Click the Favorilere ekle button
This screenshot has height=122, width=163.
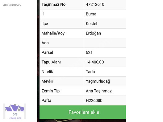tap(83, 112)
